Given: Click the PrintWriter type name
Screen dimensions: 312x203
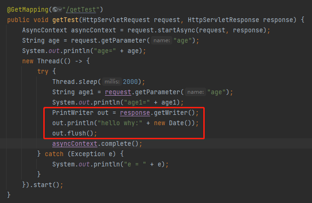Looking at the screenshot, I should pos(72,113).
